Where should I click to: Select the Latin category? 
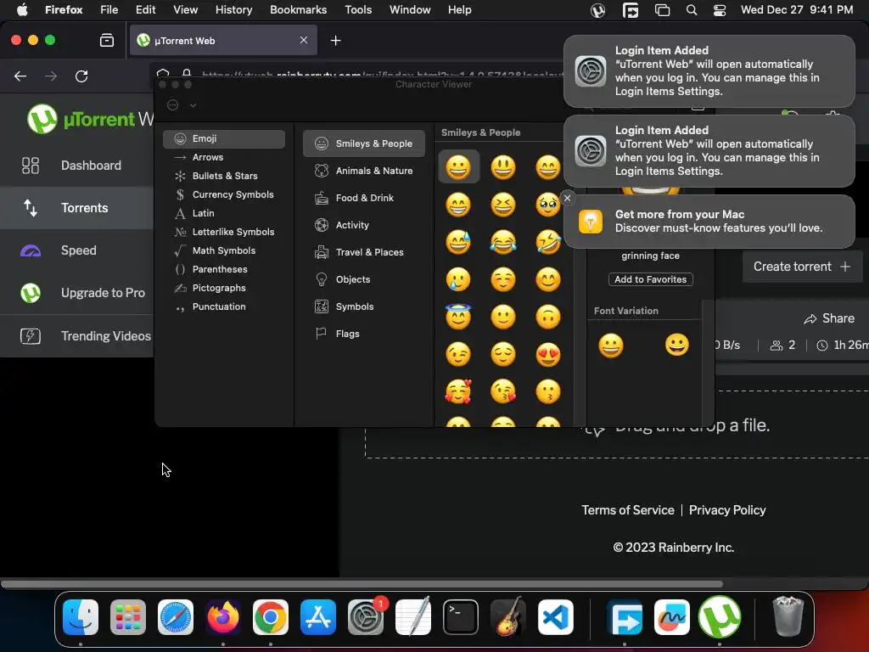tap(224, 213)
